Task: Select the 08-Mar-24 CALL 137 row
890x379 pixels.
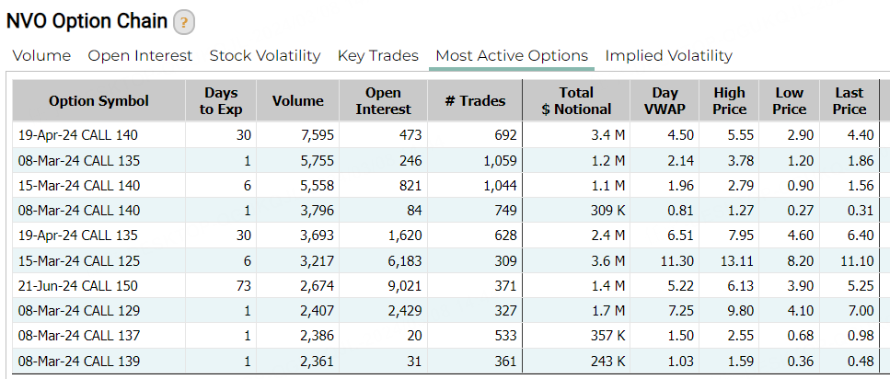Action: [445, 336]
